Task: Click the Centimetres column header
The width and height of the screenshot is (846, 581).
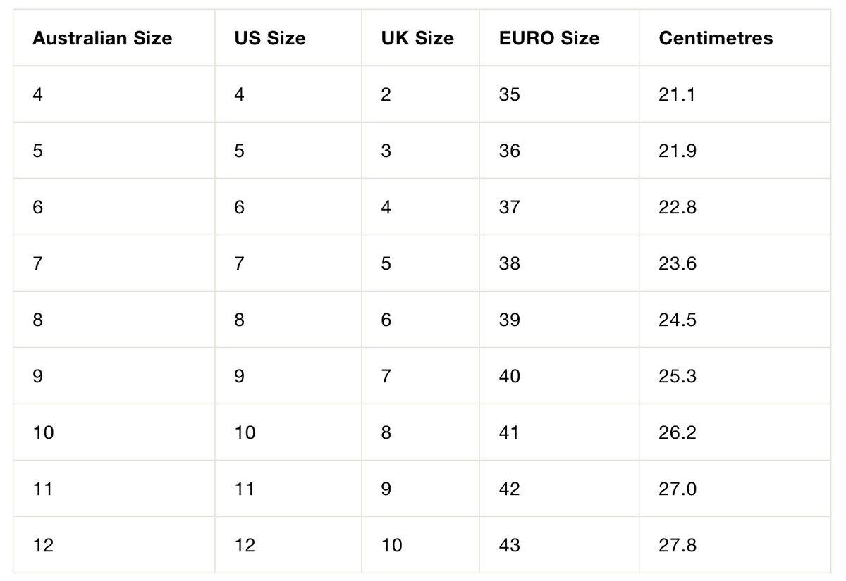Action: coord(716,38)
